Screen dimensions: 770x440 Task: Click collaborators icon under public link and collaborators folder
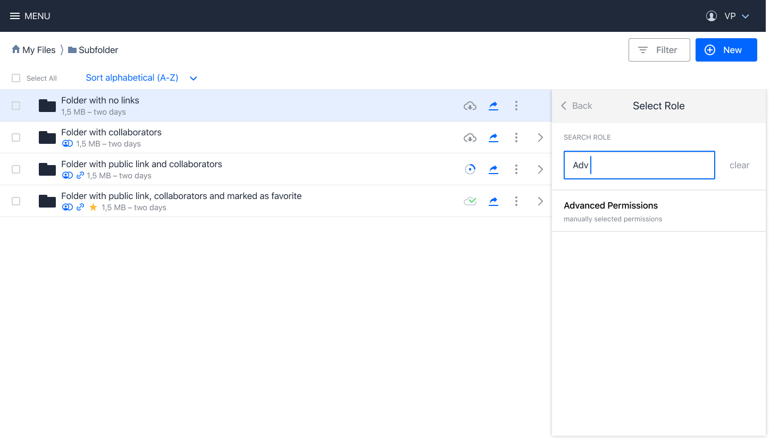(67, 176)
